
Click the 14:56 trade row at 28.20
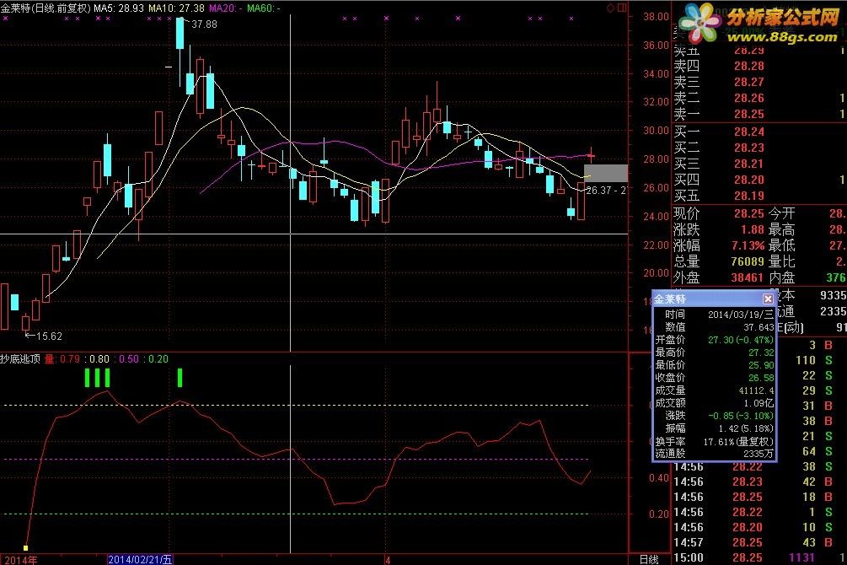[x=759, y=527]
